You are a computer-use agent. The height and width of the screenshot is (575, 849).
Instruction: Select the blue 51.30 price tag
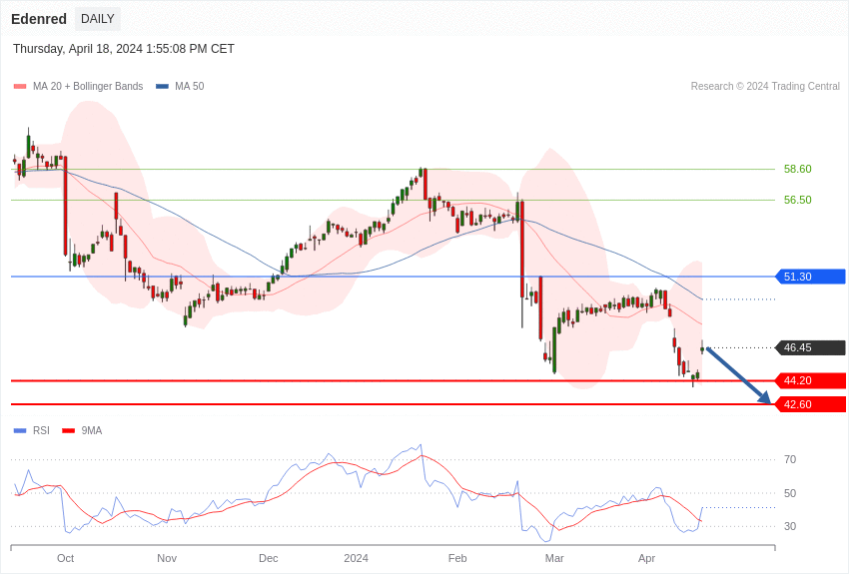810,277
